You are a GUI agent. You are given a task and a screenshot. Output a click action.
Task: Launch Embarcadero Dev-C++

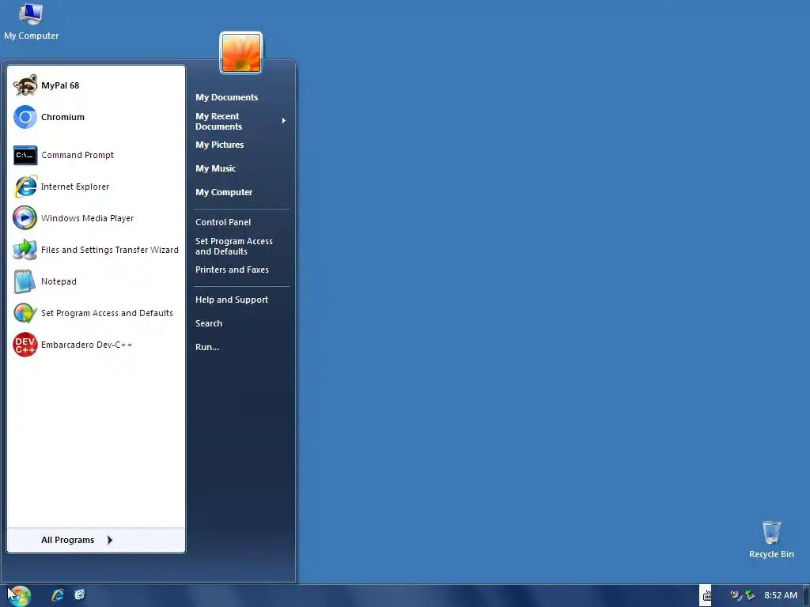click(96, 345)
